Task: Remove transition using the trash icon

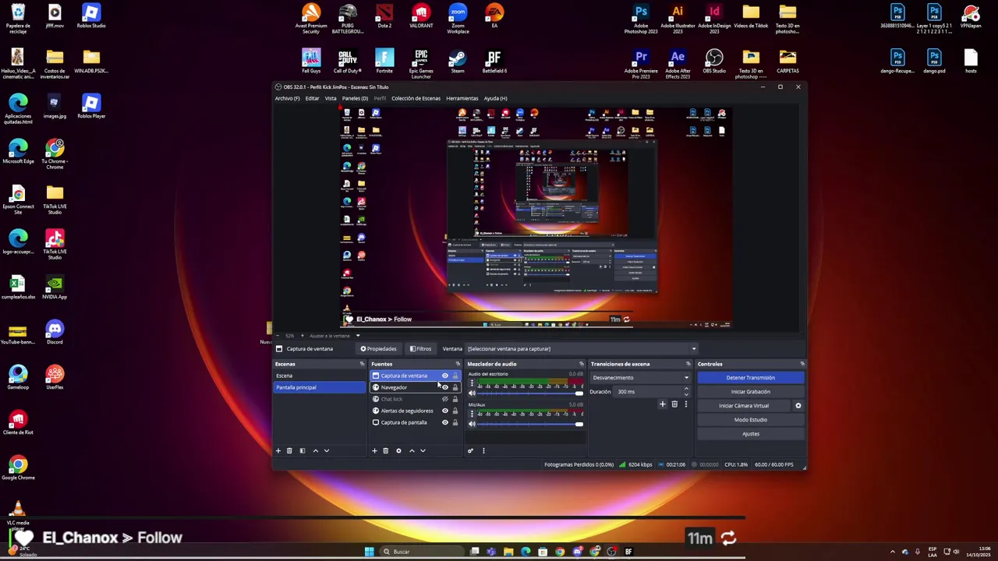Action: click(674, 404)
